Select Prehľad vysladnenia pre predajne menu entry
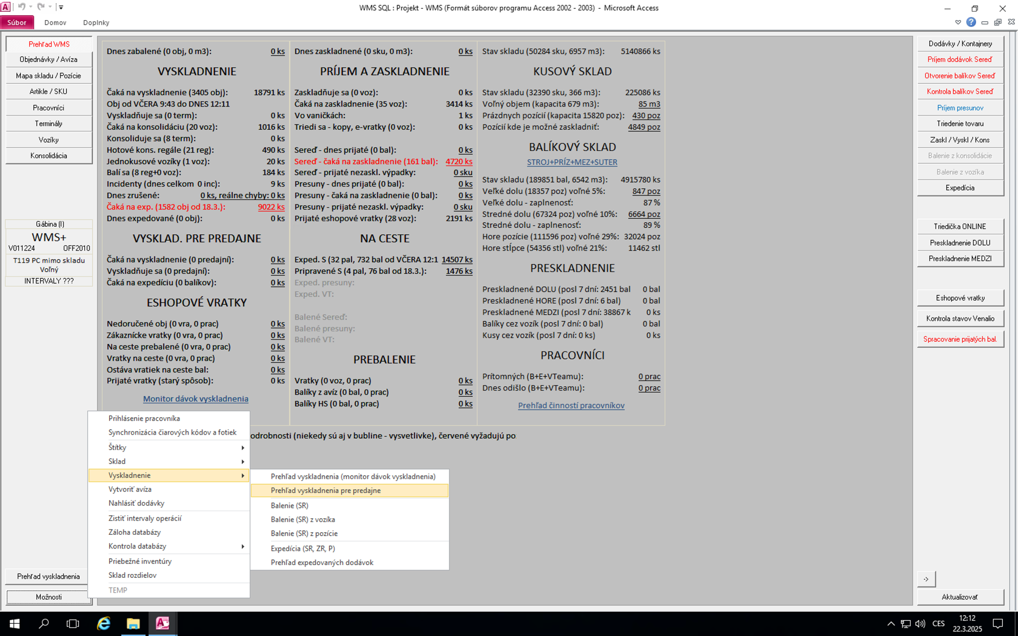Image resolution: width=1018 pixels, height=636 pixels. click(x=326, y=490)
